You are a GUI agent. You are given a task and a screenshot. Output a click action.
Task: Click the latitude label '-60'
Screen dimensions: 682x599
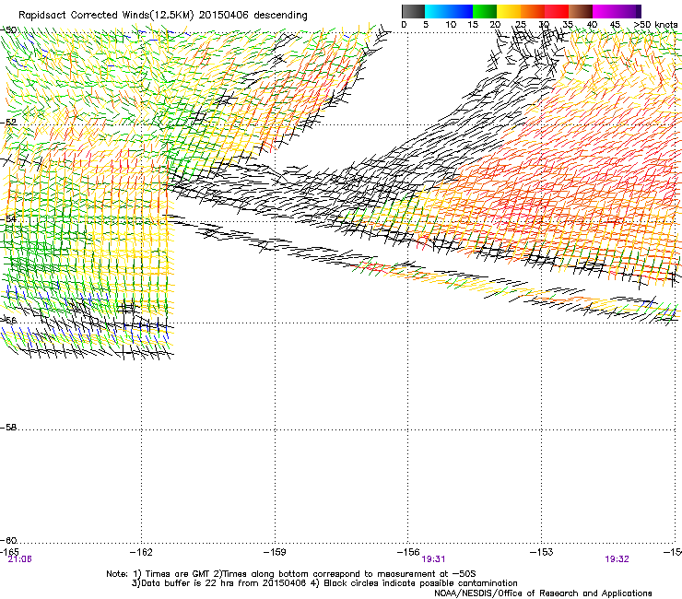(8, 541)
